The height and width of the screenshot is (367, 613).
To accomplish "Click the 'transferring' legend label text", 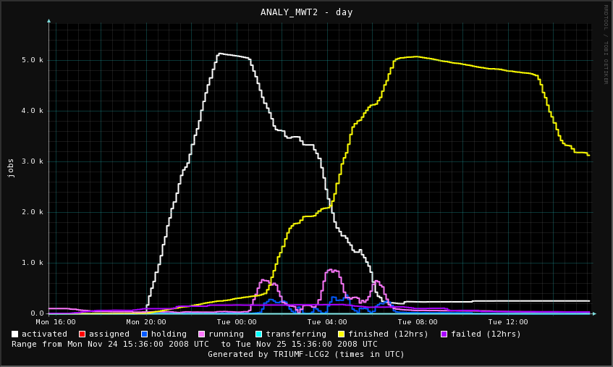I will coord(296,334).
